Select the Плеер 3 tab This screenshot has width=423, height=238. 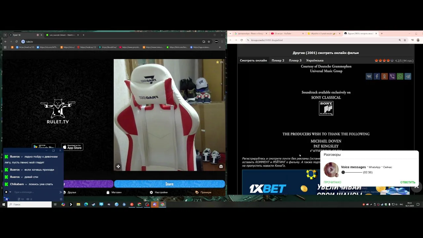[x=295, y=60]
